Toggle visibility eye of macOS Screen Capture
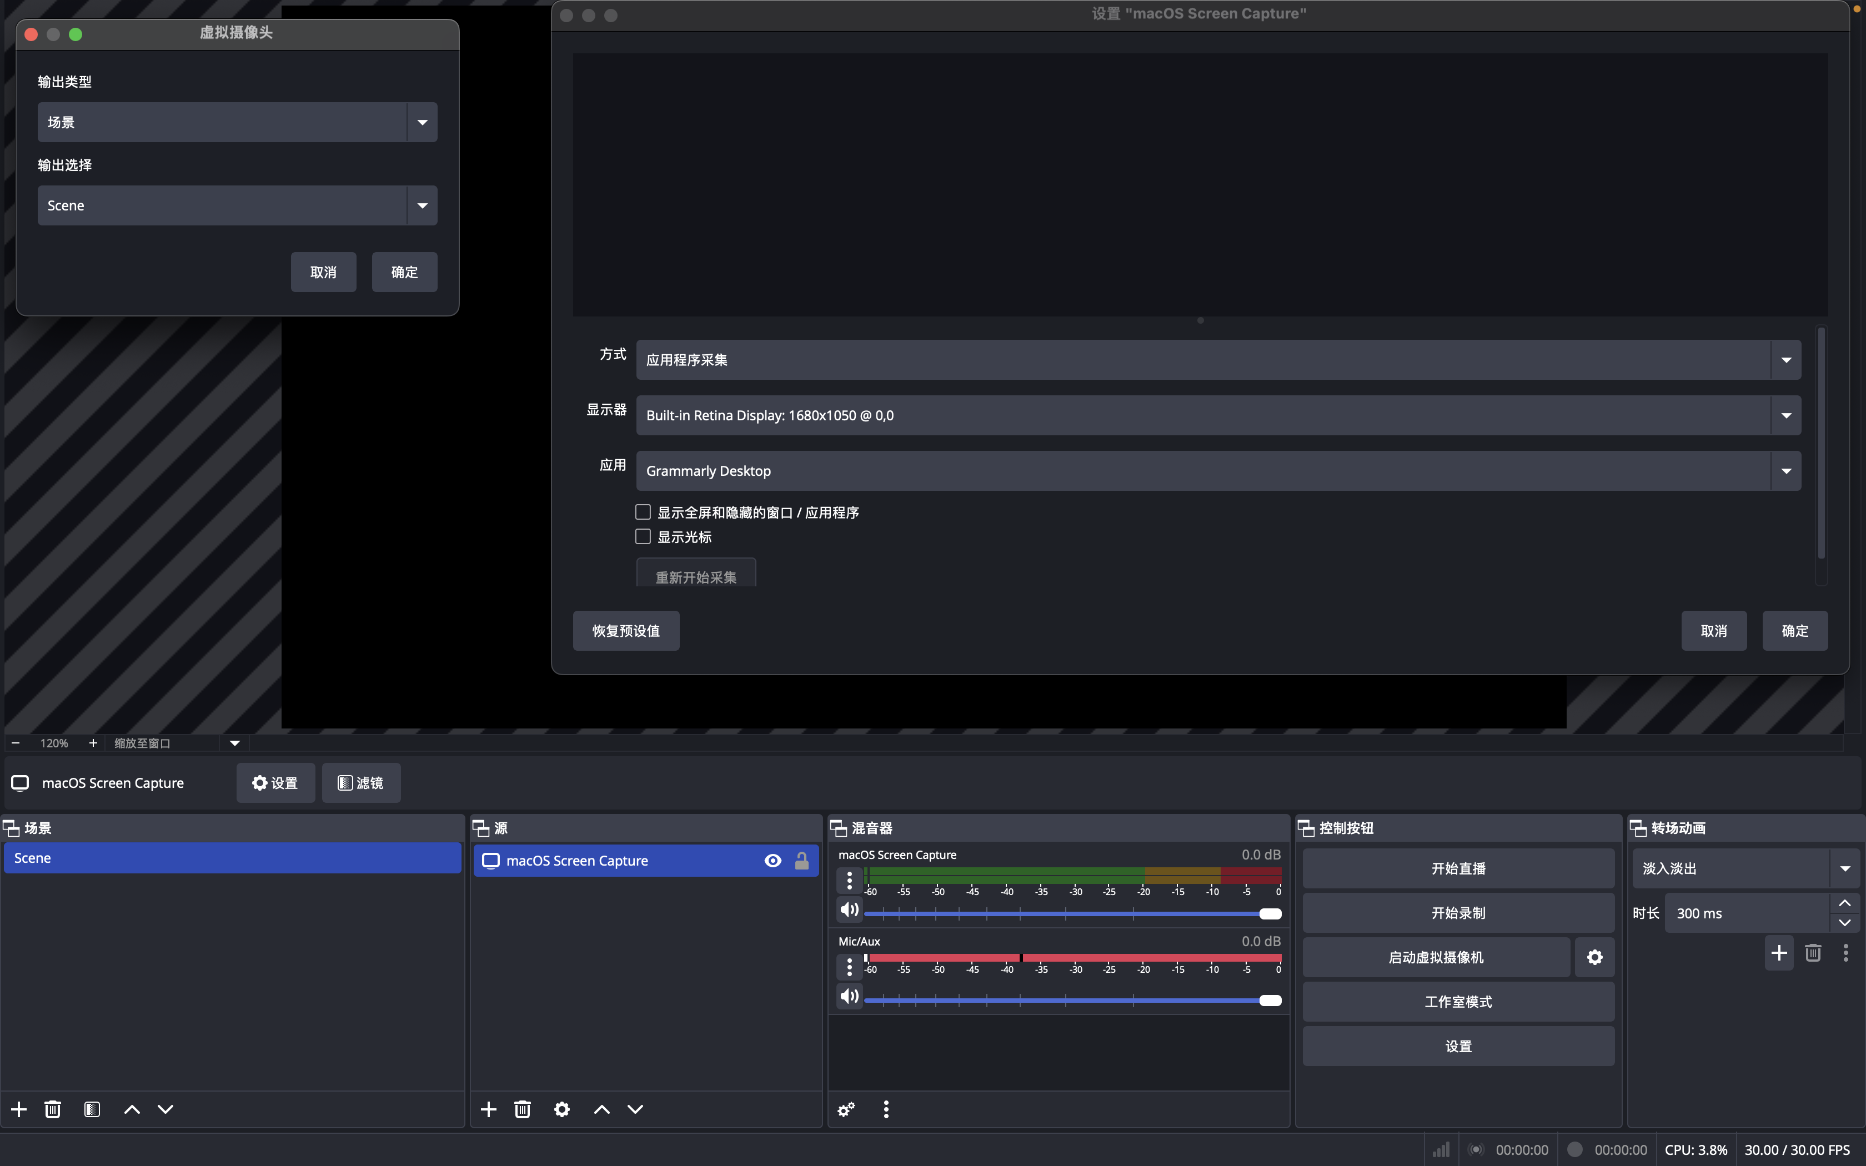 point(773,861)
